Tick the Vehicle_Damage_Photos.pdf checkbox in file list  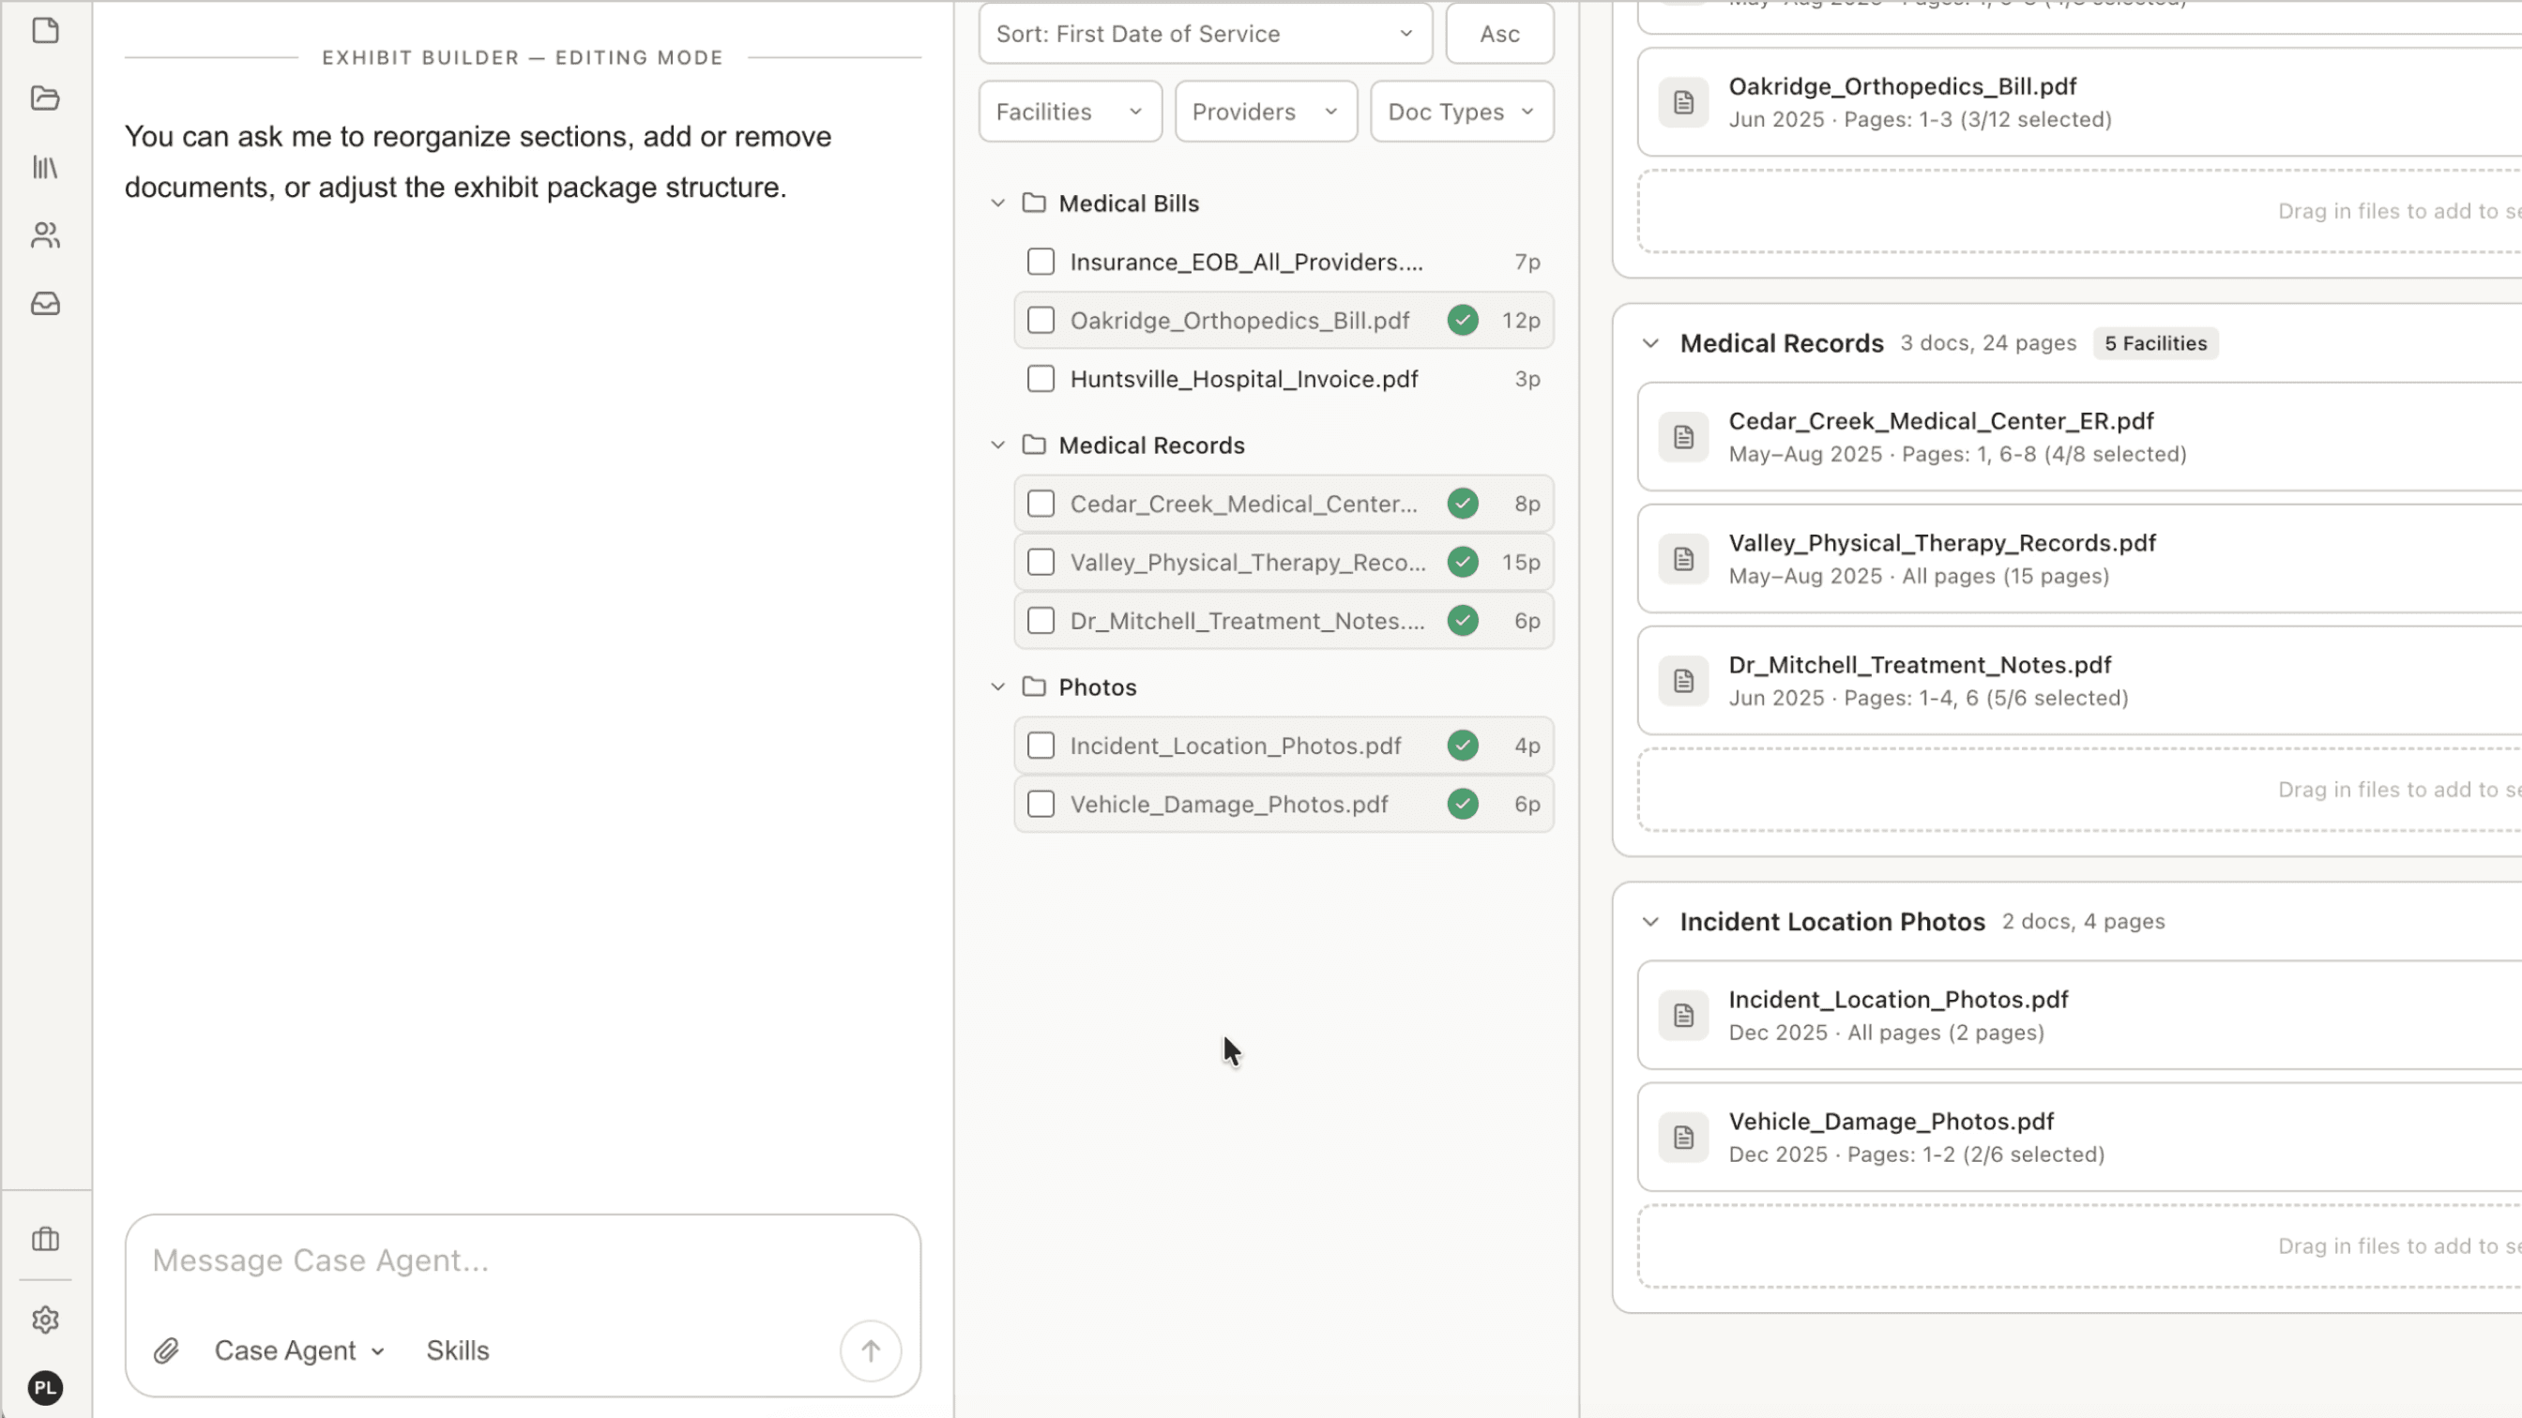click(x=1041, y=805)
